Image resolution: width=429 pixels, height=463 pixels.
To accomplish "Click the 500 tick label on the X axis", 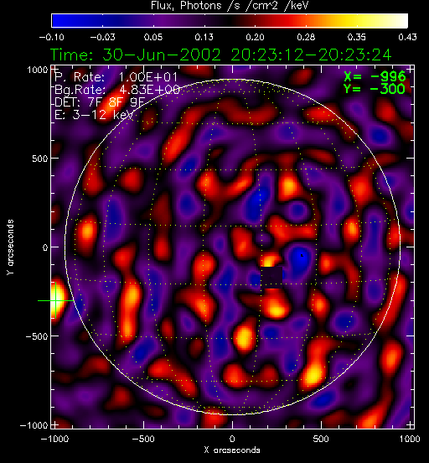I will (321, 439).
